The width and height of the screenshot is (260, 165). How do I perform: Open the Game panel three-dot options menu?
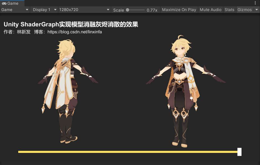[x=255, y=3]
